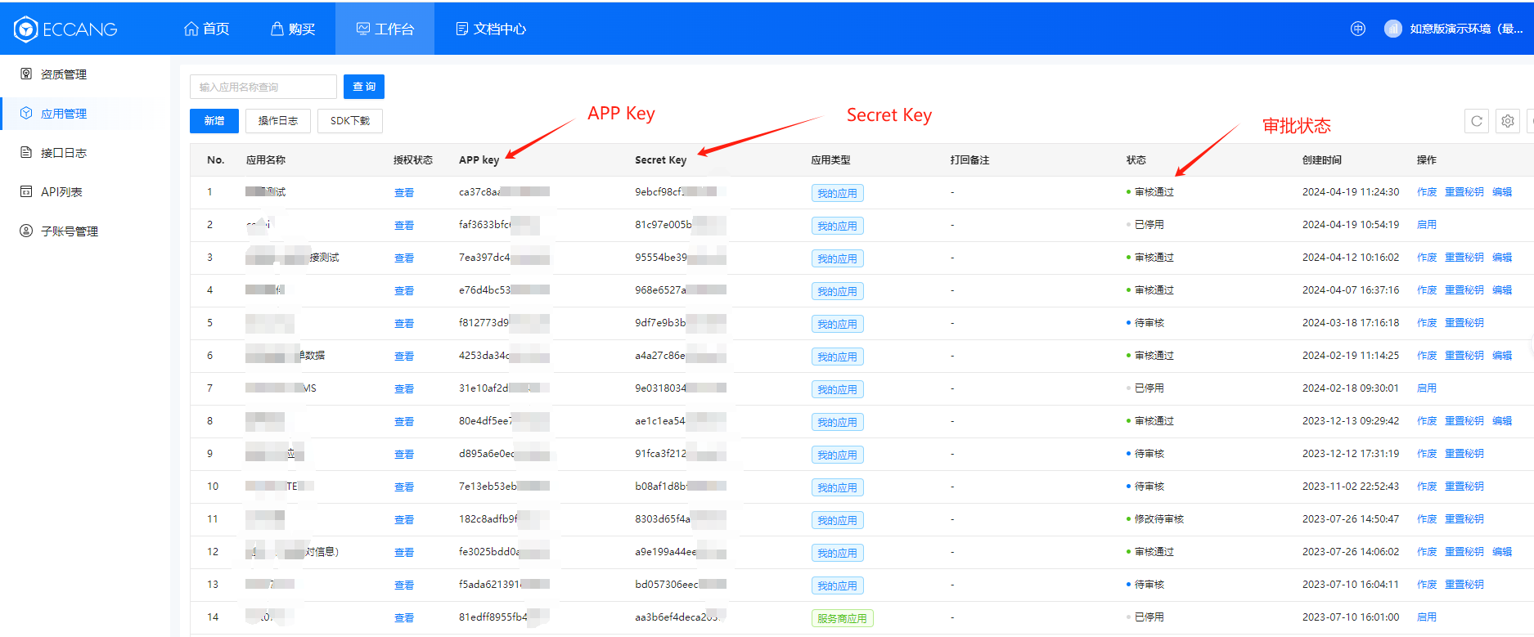Click the 资质管理 badge icon
1534x637 pixels.
26,74
